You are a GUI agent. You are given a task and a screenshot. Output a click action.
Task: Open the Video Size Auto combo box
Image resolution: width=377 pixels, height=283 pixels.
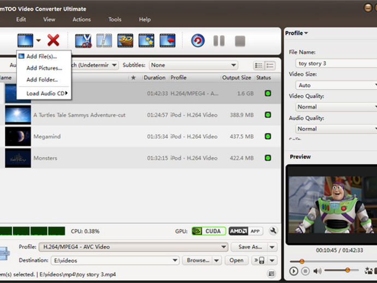336,85
